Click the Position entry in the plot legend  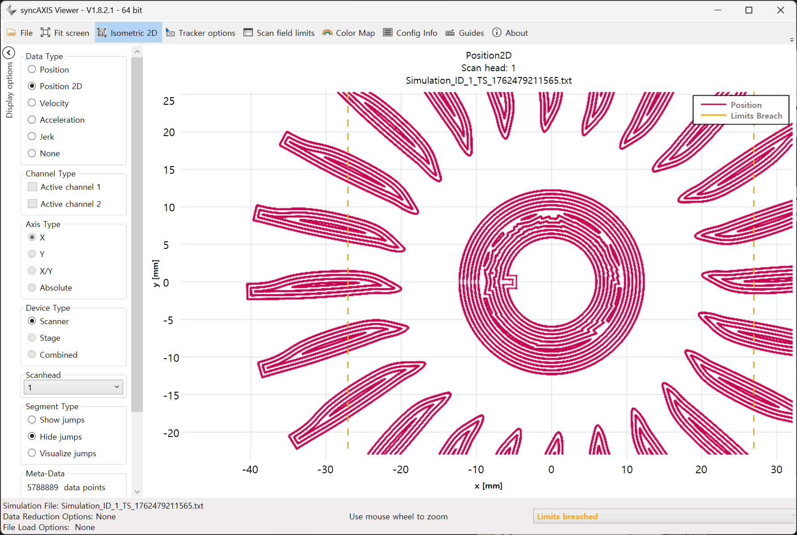745,105
